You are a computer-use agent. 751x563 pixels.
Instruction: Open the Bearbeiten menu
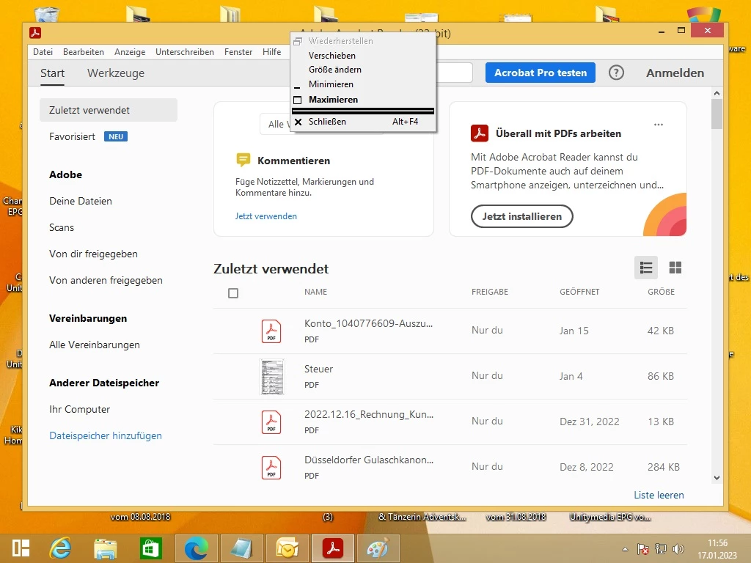84,52
